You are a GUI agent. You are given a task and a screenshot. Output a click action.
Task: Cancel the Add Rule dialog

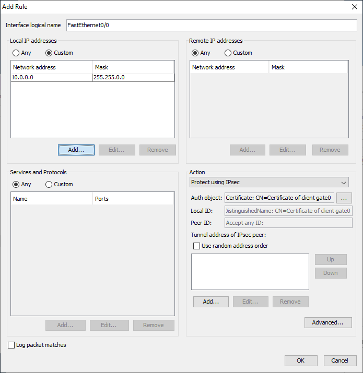(340, 360)
